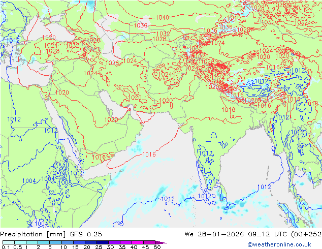The width and height of the screenshot is (322, 249).
Task: Pick the 40–45 mm bright magenta legend swatch
Action: tap(138, 242)
